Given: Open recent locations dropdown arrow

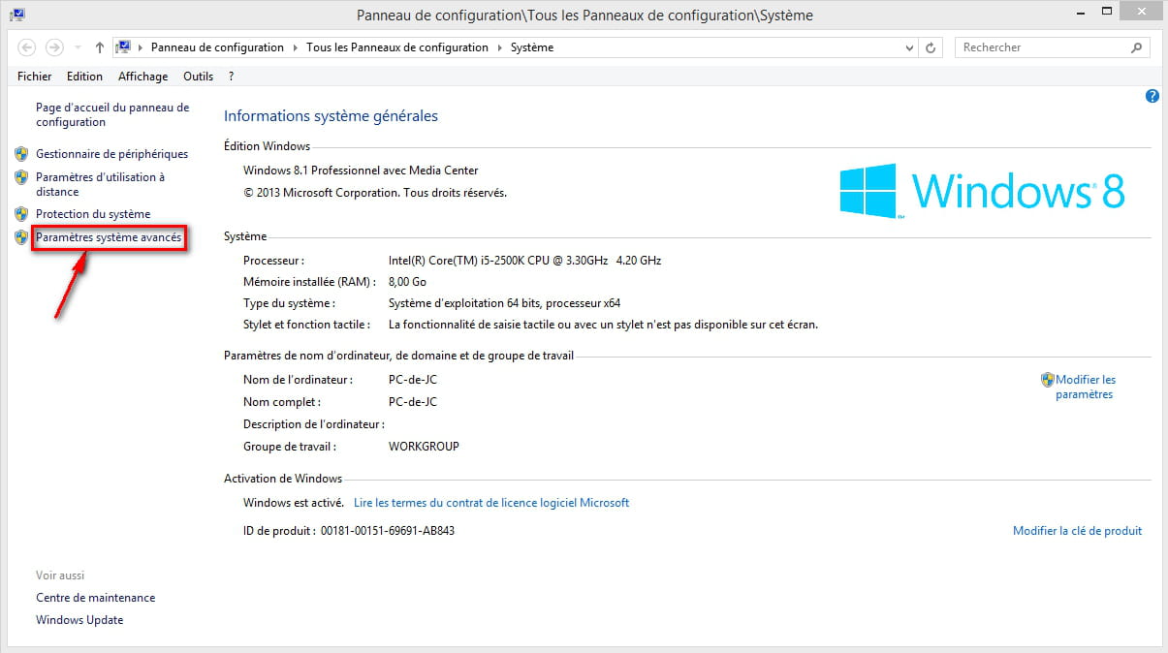Looking at the screenshot, I should pos(77,47).
